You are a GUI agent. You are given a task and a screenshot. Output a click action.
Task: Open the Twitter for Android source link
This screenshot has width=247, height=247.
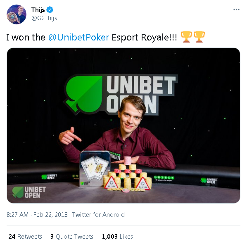point(98,215)
